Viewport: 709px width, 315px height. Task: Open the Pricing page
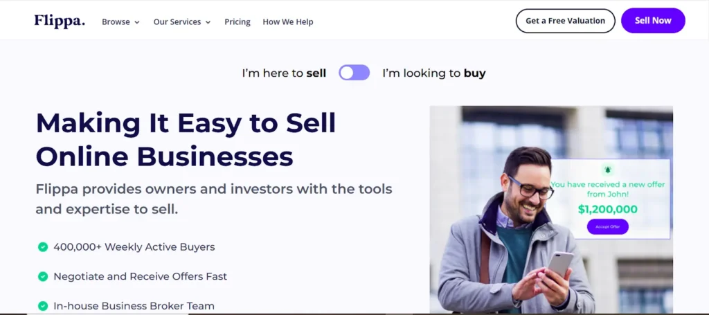(237, 21)
